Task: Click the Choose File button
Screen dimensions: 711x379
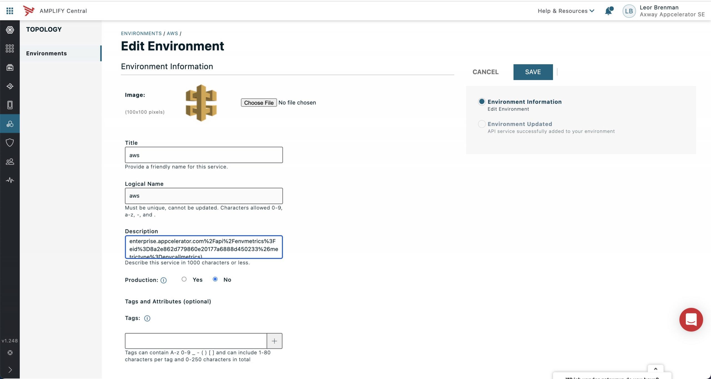Action: (x=259, y=103)
